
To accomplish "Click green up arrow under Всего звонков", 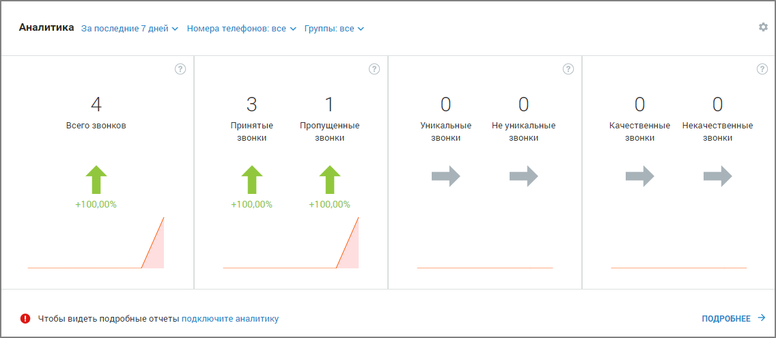I will pyautogui.click(x=96, y=180).
